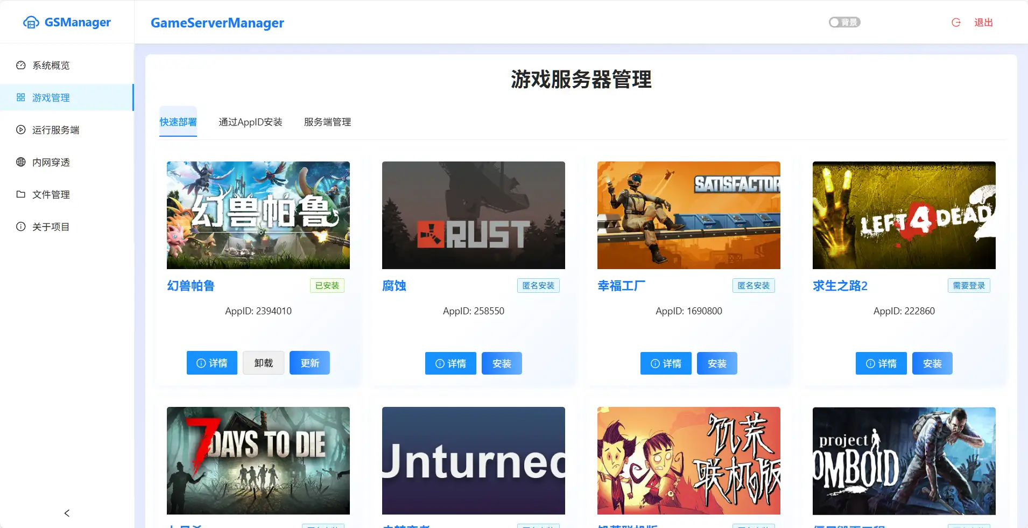
Task: Click 安装 on the 腐蚀 card
Action: pos(501,363)
